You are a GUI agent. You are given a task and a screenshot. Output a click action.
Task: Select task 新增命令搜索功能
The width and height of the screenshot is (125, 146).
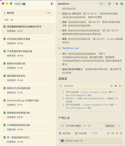coord(27,66)
